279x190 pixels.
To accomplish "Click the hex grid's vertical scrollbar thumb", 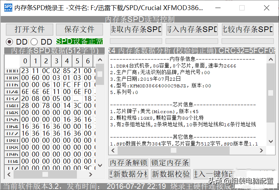I will (100, 74).
